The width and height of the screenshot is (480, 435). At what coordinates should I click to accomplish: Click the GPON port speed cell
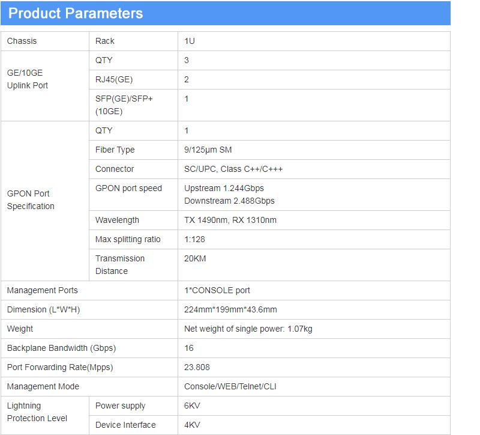click(x=128, y=188)
